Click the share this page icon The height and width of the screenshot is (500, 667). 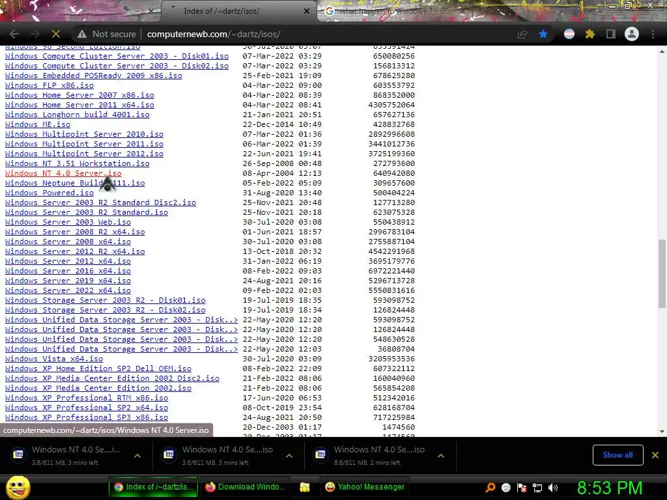tap(522, 34)
